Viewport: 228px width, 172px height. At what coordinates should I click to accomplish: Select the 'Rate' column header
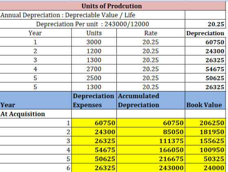[x=151, y=33]
